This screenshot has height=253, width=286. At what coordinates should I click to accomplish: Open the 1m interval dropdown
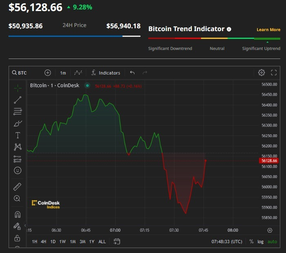63,73
